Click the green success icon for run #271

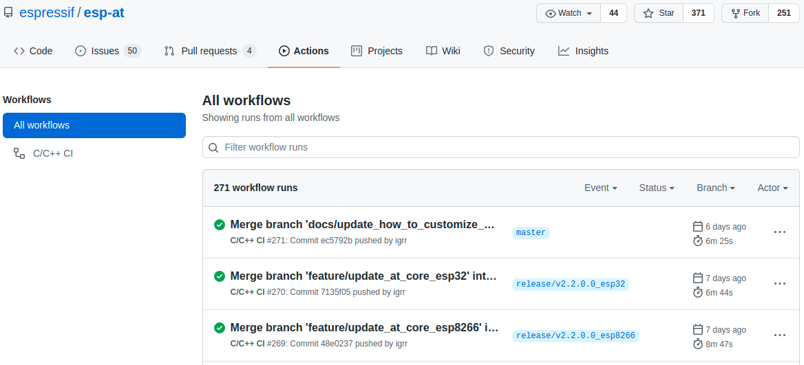coord(220,225)
